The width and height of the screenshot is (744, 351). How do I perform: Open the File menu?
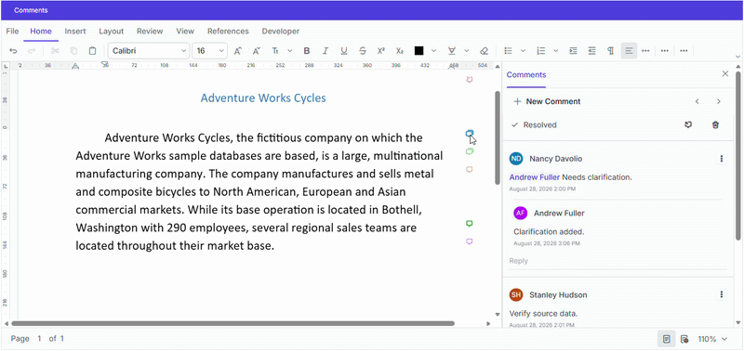click(12, 32)
